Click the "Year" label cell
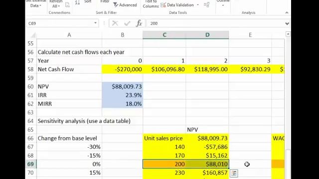Screen dimensions: 319x179 point(69,61)
